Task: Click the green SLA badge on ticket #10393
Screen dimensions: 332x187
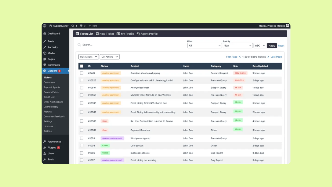Action: coord(238,102)
